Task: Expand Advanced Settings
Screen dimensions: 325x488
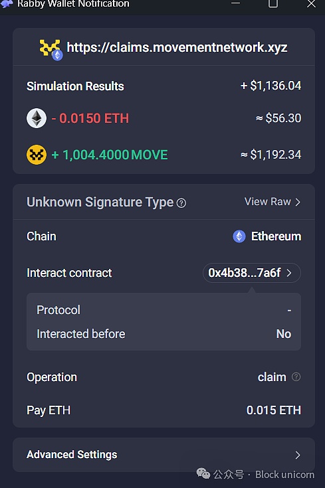Action: 163,455
